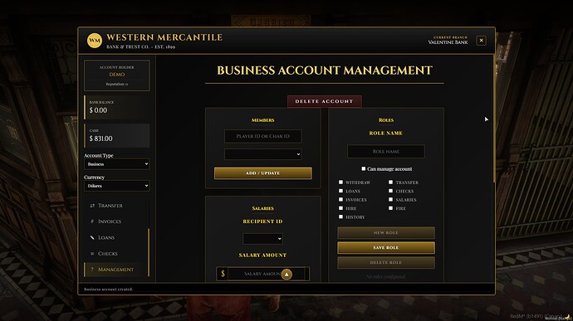Click the round gold scroll-up arrow button
Image resolution: width=573 pixels, height=321 pixels.
tap(286, 275)
